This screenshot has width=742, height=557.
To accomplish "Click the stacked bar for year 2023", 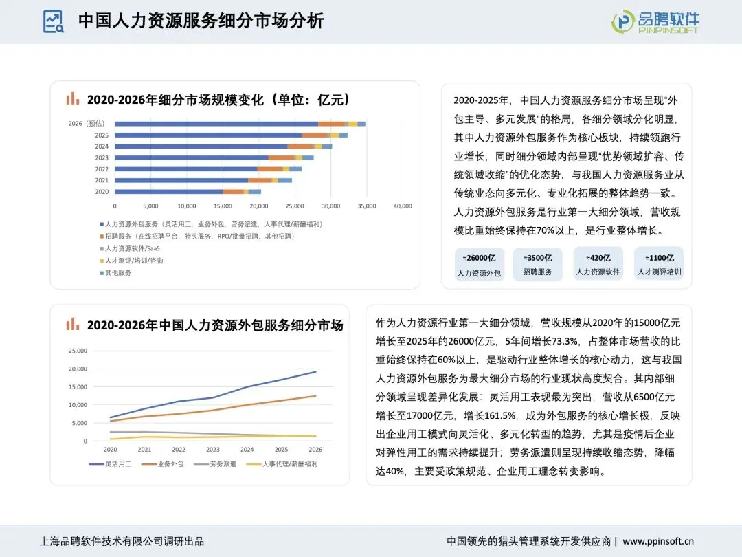I will coord(214,157).
